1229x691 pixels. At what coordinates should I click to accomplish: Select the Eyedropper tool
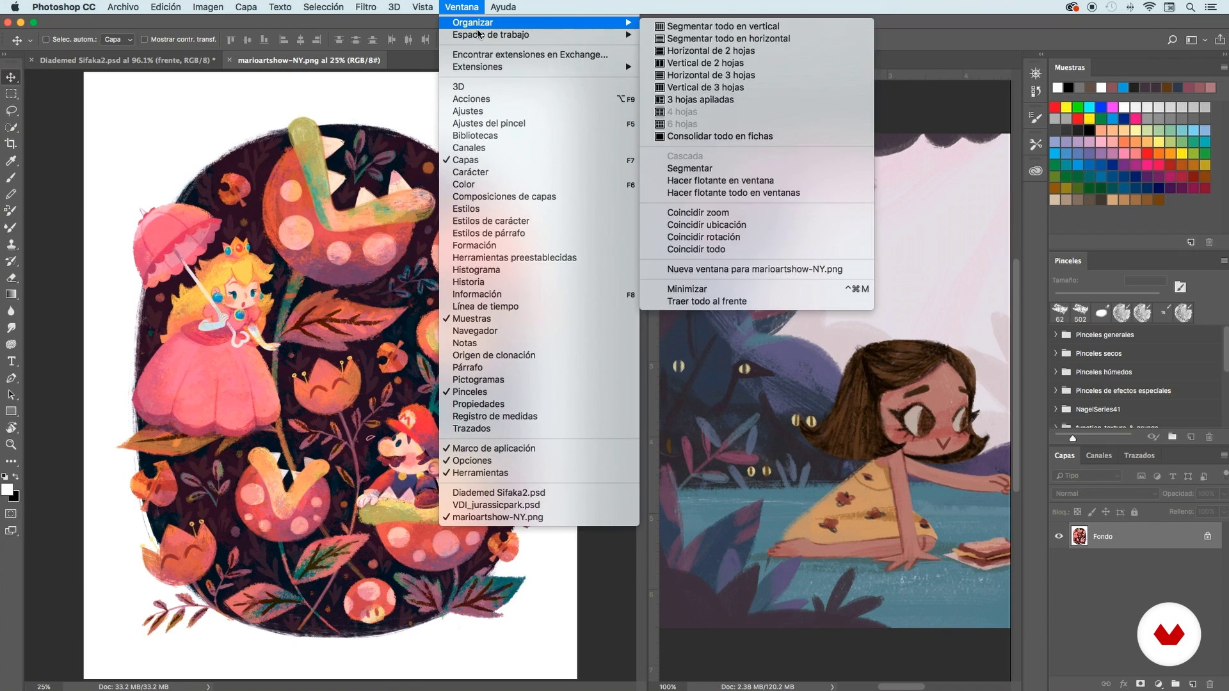11,161
